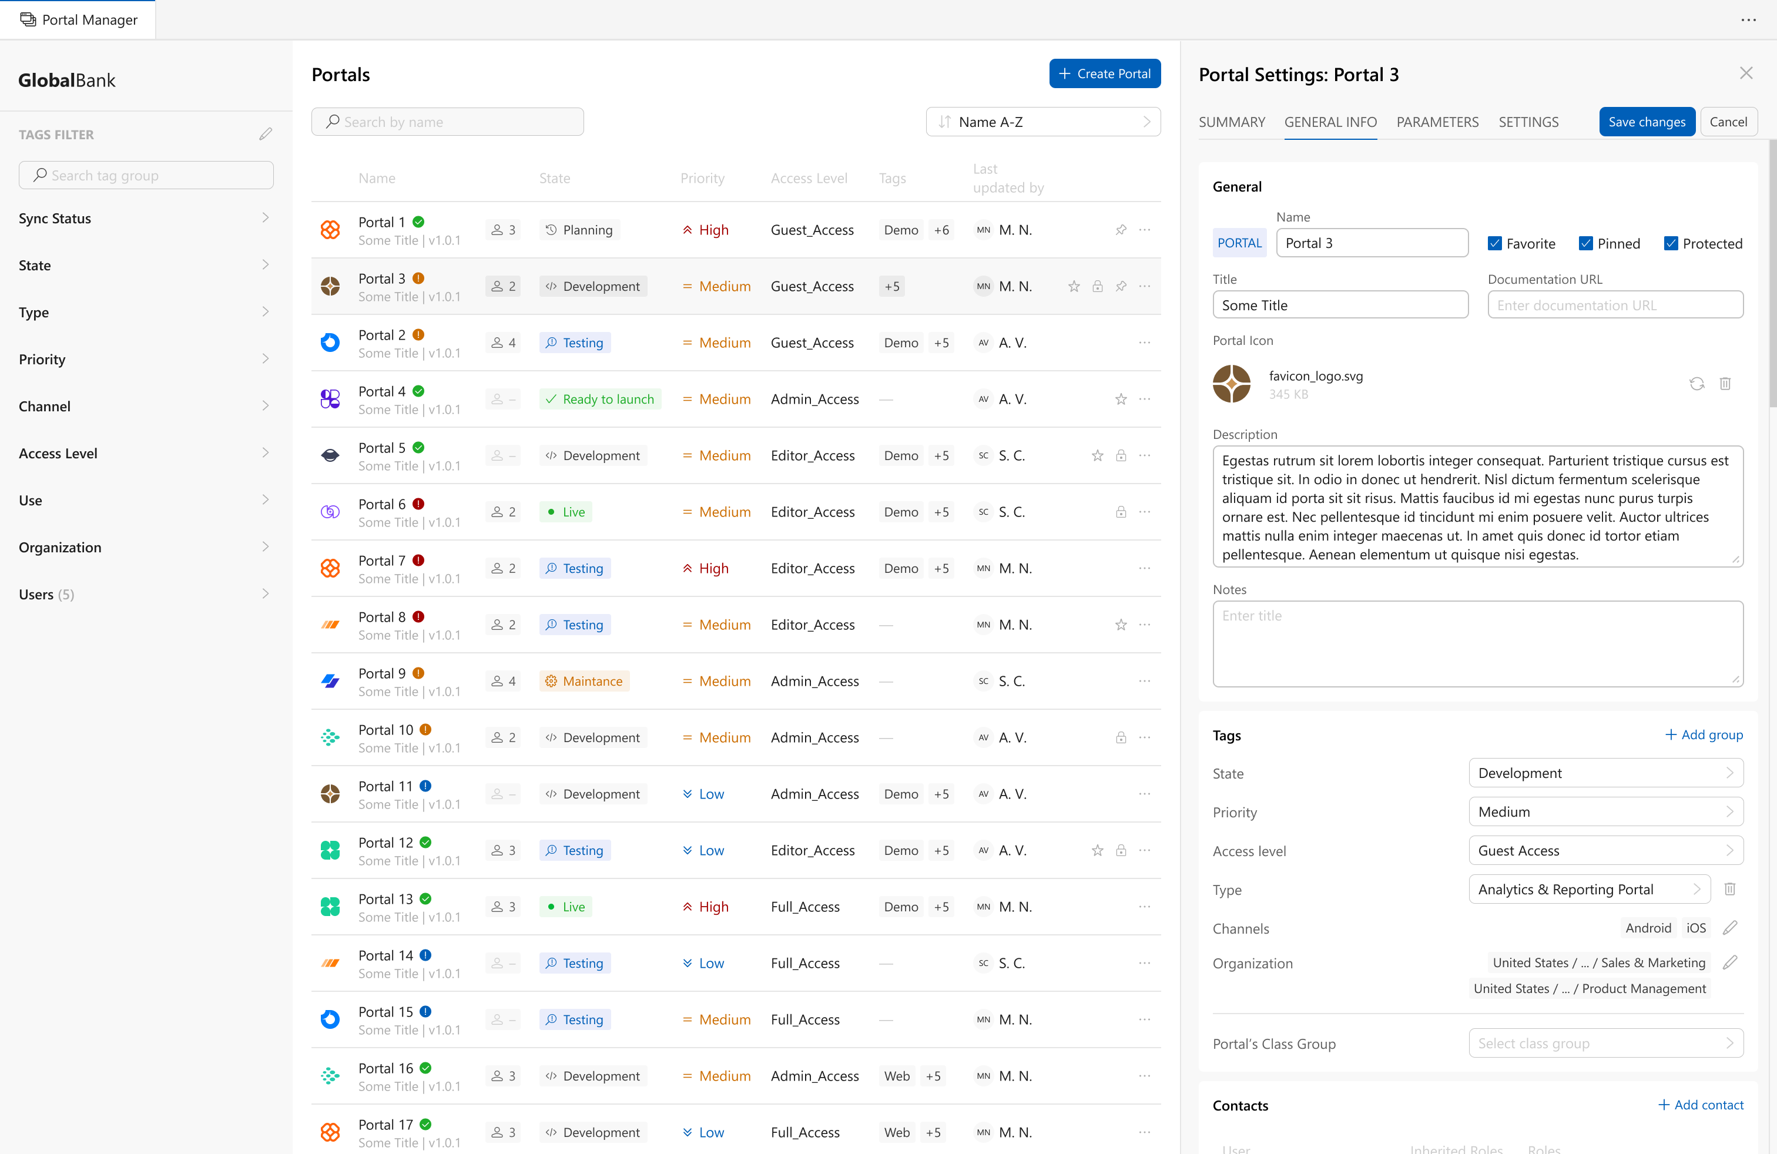Click the lock icon on Portal 6 row
This screenshot has width=1777, height=1154.
[x=1121, y=512]
